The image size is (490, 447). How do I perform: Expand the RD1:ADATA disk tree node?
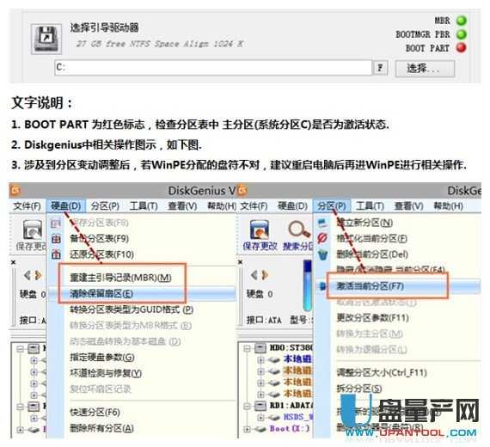point(247,406)
